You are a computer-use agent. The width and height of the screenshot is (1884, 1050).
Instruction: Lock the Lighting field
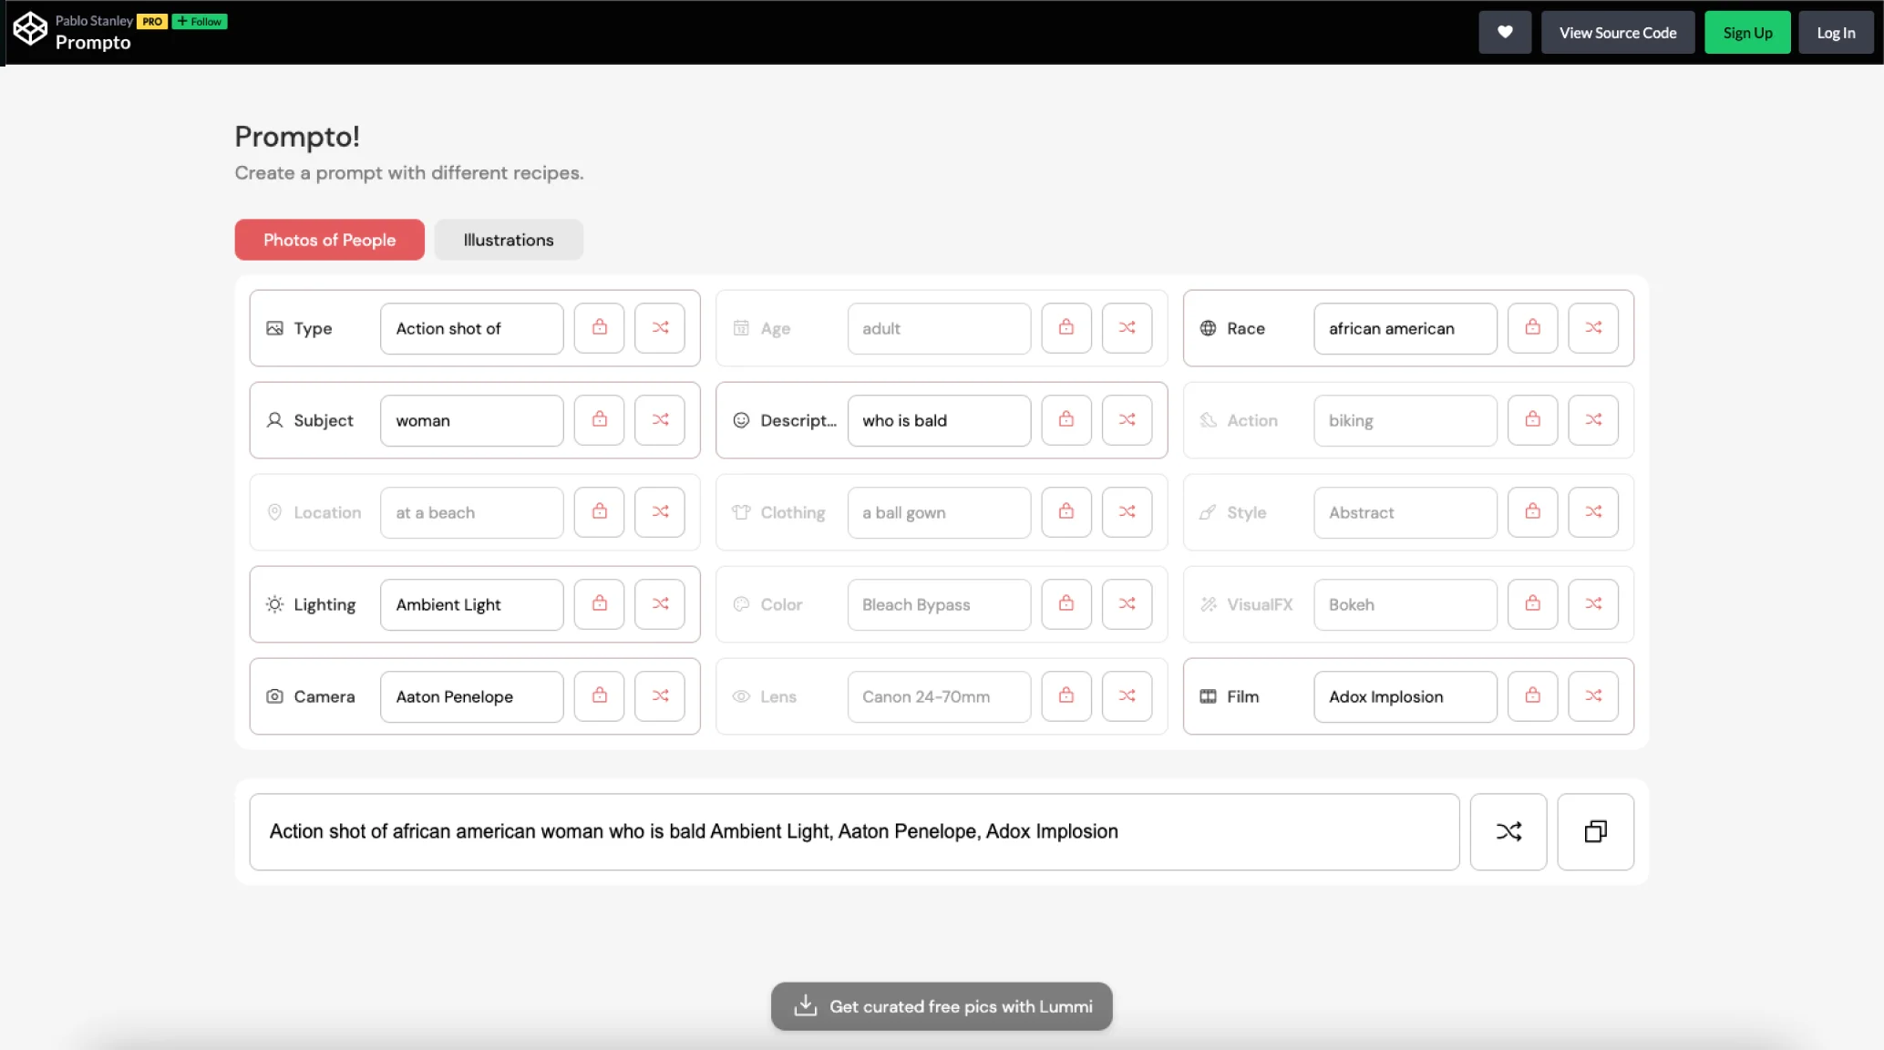pyautogui.click(x=599, y=604)
